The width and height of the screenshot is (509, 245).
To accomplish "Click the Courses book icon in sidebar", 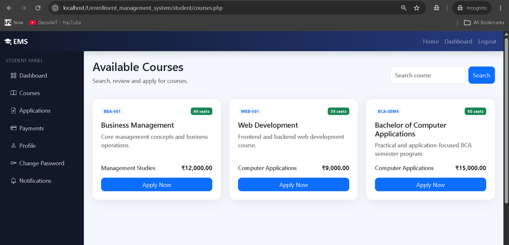I will (x=13, y=93).
